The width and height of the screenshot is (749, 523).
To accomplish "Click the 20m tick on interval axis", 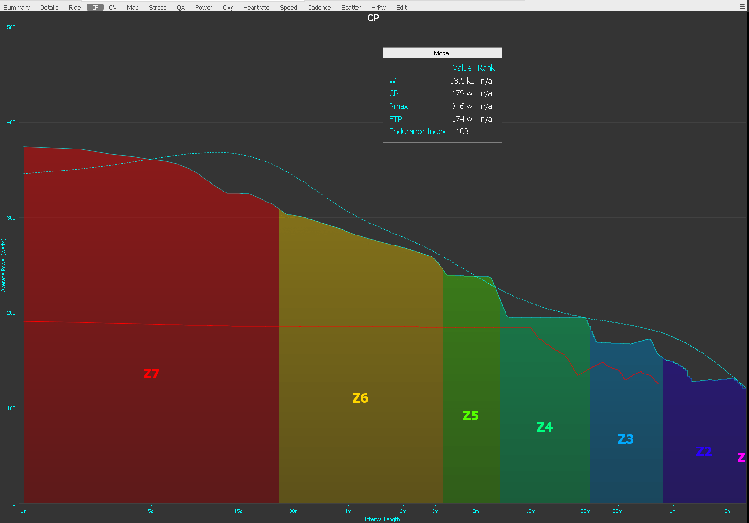I will [585, 511].
